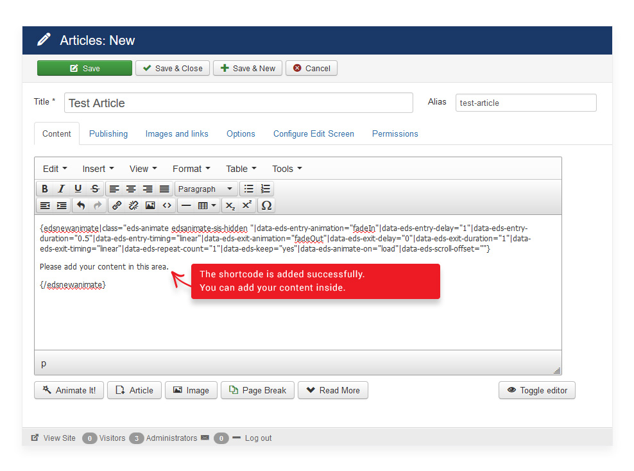634x471 pixels.
Task: Apply bullet list formatting
Action: (x=249, y=189)
